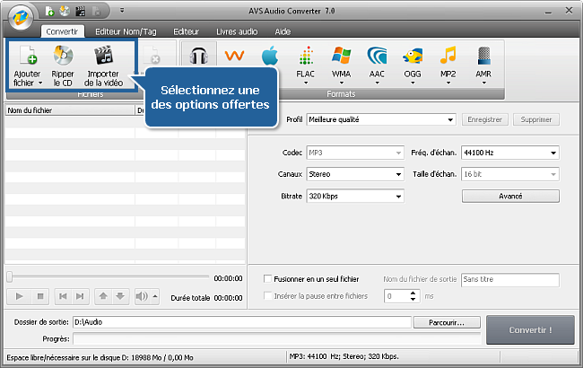Click the Avancé button

(509, 196)
